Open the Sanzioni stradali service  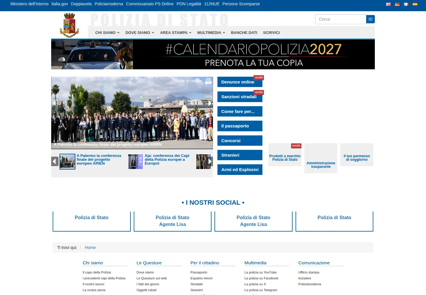tap(240, 97)
